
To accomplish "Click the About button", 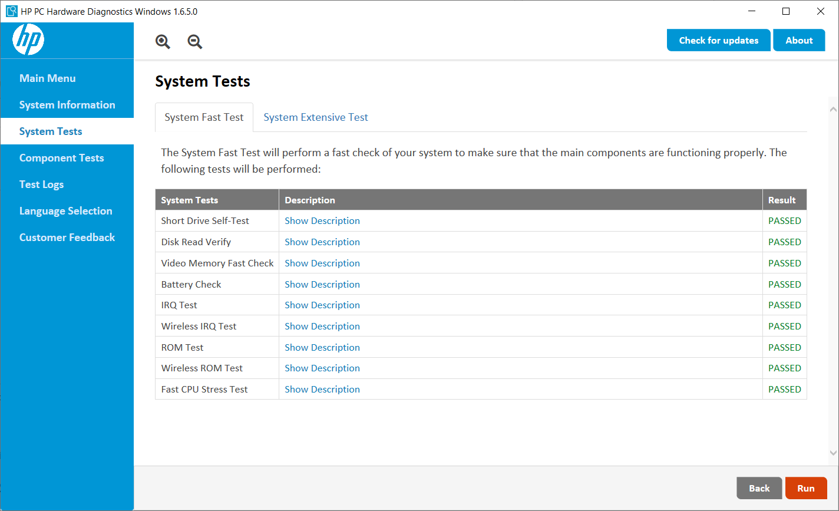I will [799, 41].
